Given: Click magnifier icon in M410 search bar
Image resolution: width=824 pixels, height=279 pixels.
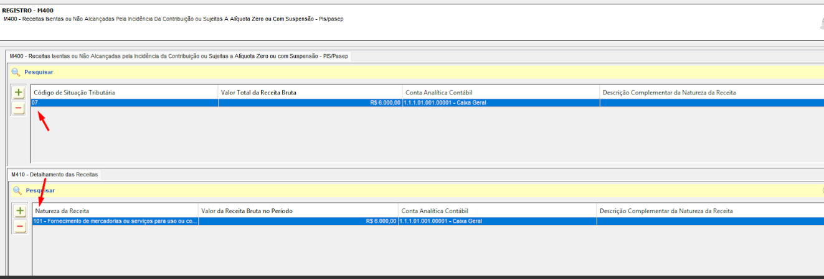Looking at the screenshot, I should point(17,190).
